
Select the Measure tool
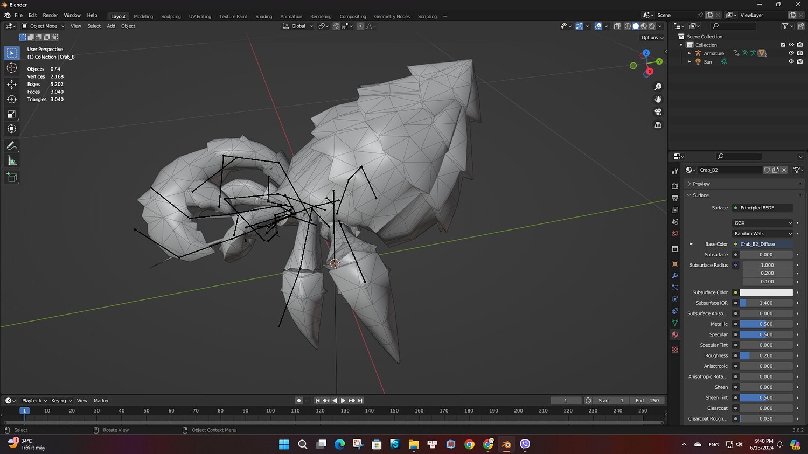[11, 161]
